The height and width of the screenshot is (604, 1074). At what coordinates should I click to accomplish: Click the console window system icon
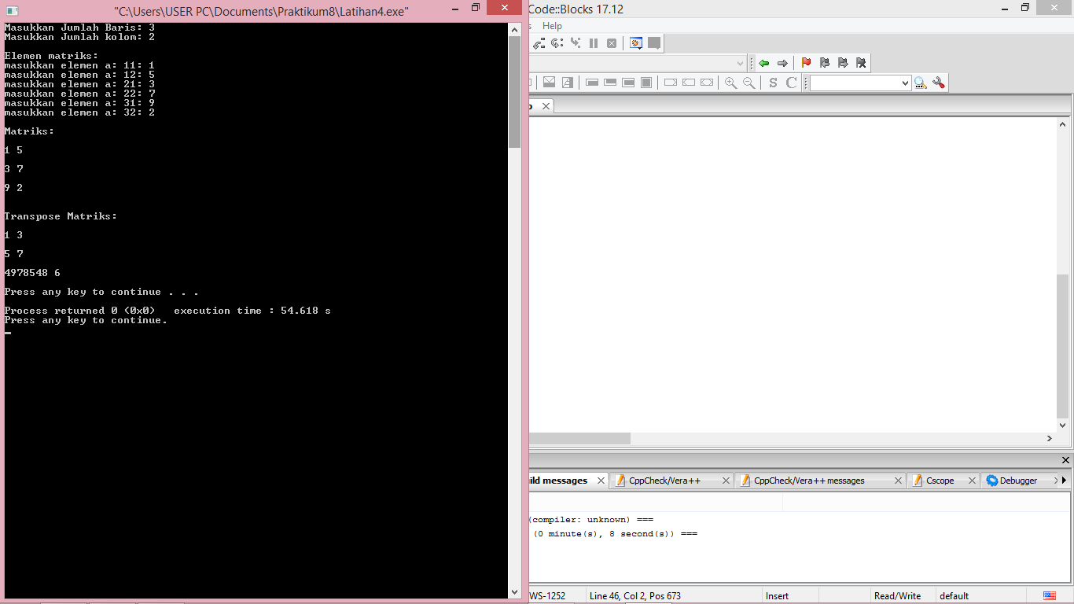pos(11,9)
